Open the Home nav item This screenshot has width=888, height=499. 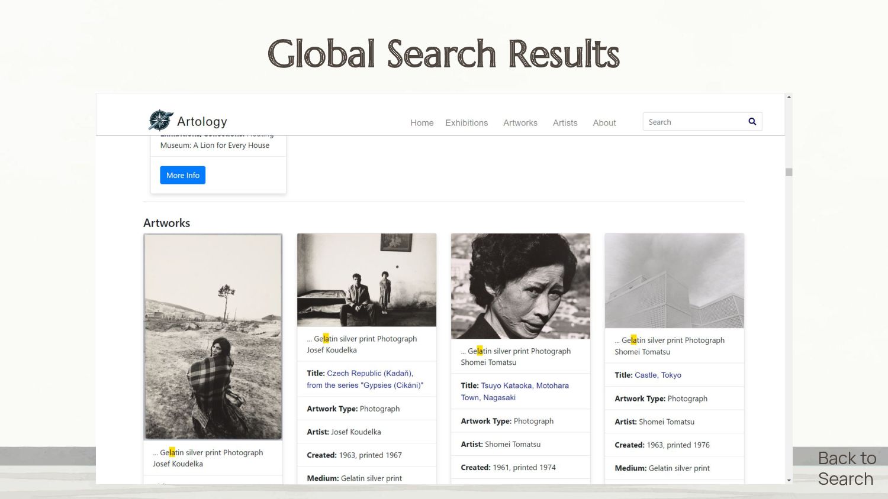[x=422, y=123]
